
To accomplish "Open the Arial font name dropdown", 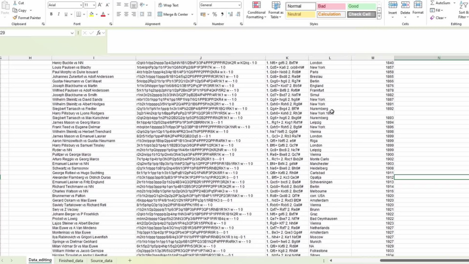I will coord(81,5).
